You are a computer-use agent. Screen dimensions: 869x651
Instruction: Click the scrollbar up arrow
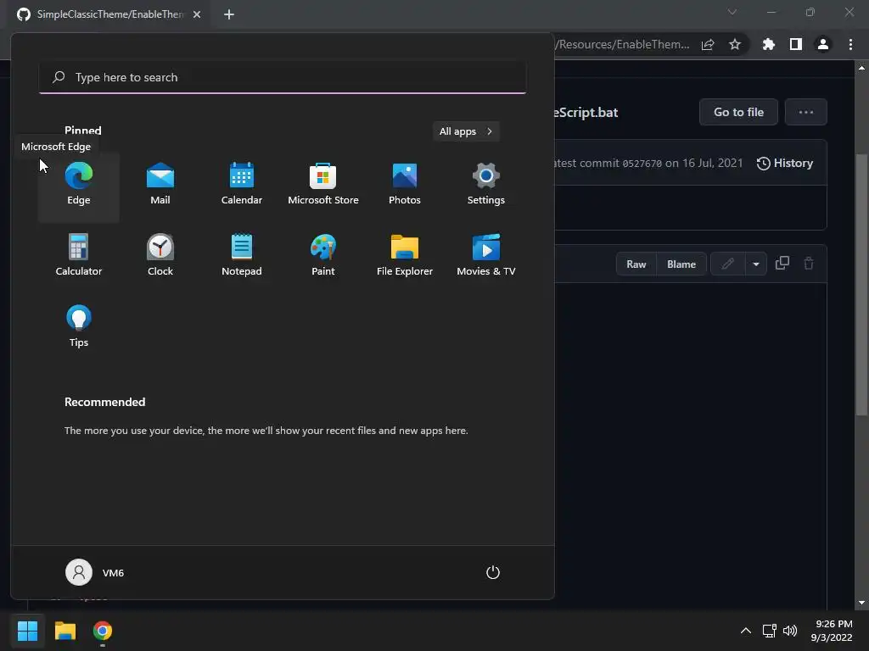861,68
